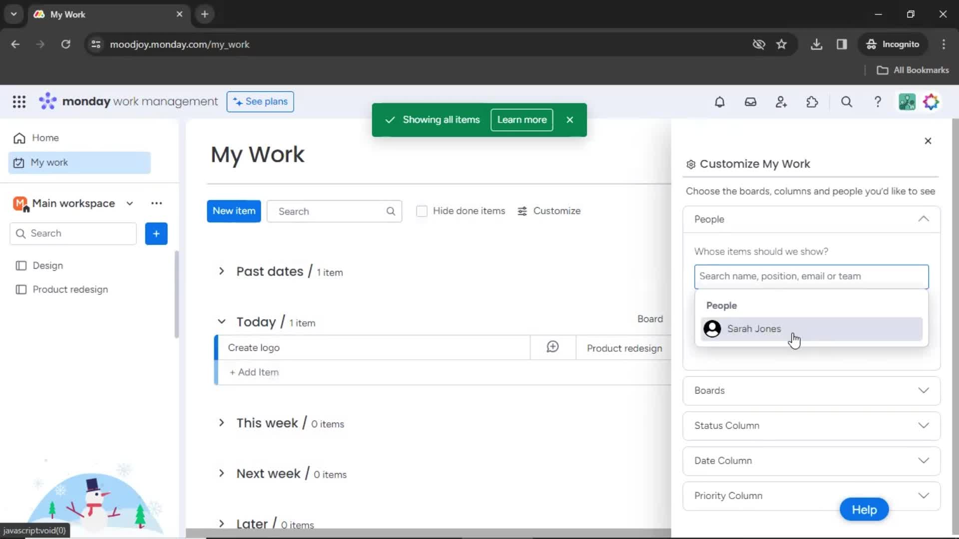The width and height of the screenshot is (959, 539).
Task: Dismiss the Showing all items notification
Action: tap(570, 120)
